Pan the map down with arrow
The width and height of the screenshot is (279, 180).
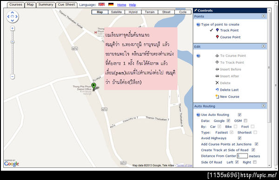point(12,20)
